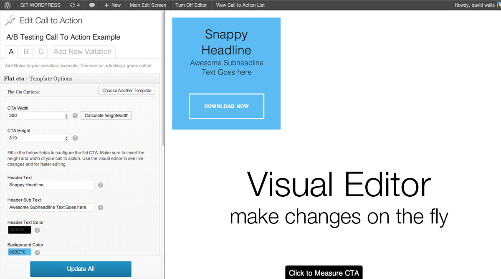Click help icon beside Background Color

click(37, 253)
